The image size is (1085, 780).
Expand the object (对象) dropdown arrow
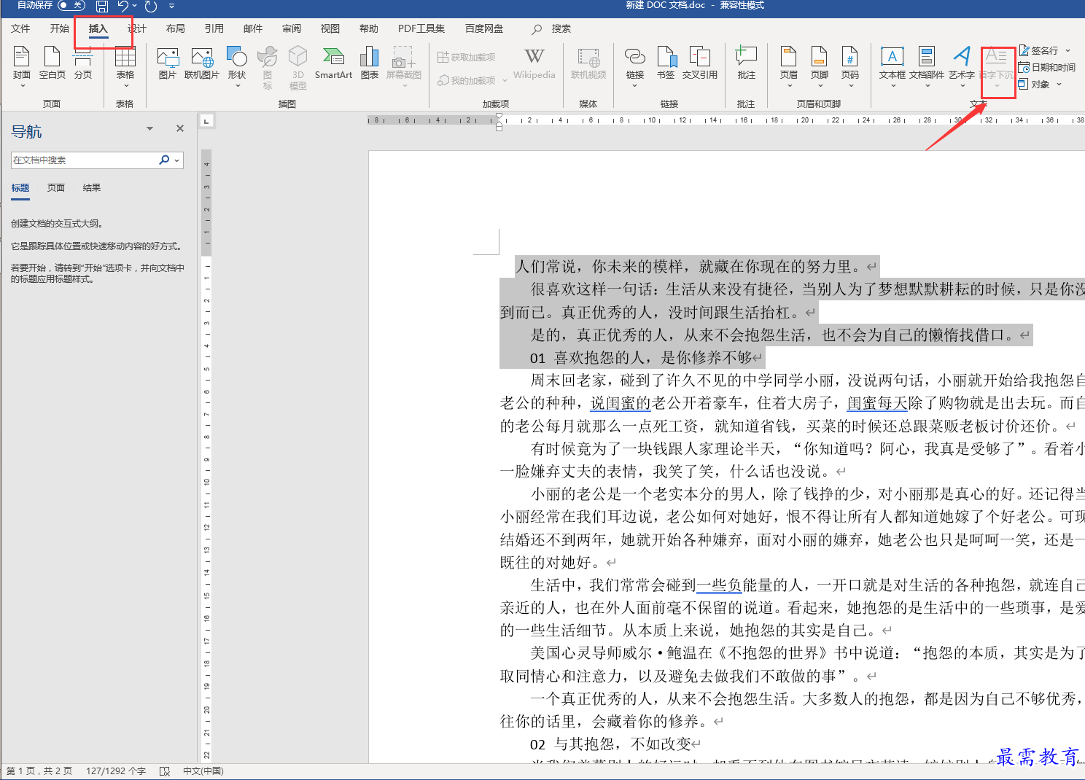(1059, 84)
